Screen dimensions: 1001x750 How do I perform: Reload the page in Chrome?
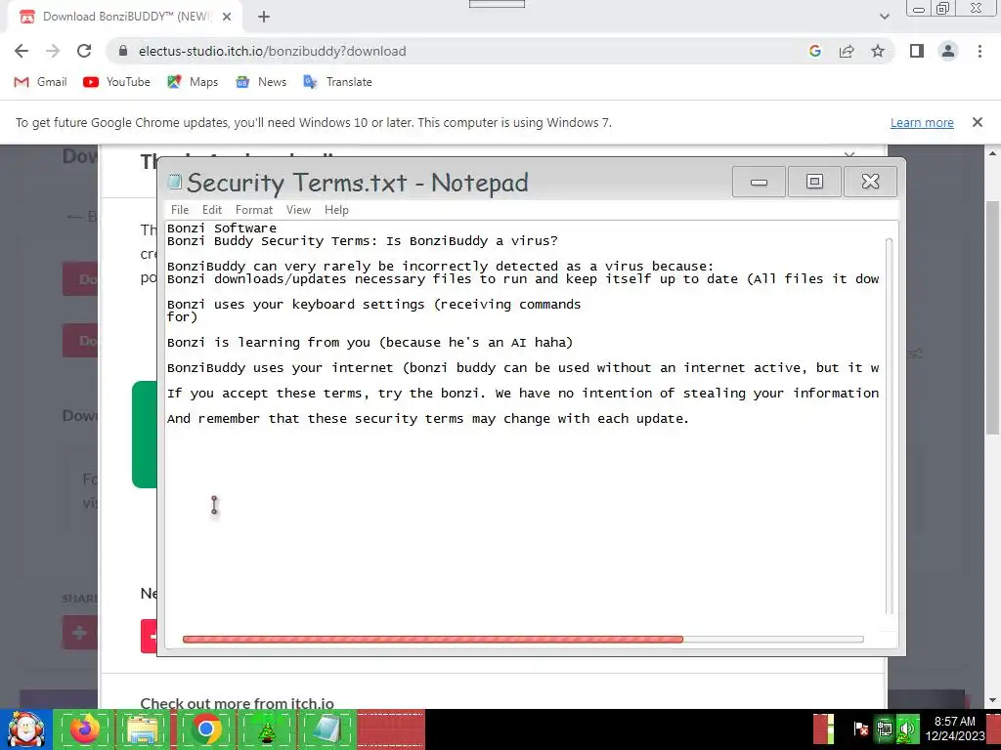coord(84,51)
